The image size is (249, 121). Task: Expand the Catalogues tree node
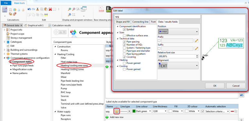point(5,42)
